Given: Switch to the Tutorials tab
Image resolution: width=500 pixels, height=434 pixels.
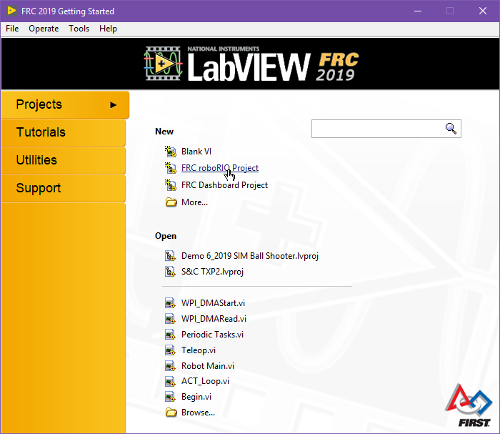Looking at the screenshot, I should tap(63, 132).
